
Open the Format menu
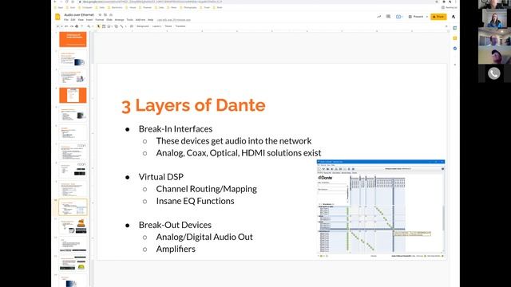tap(99, 20)
